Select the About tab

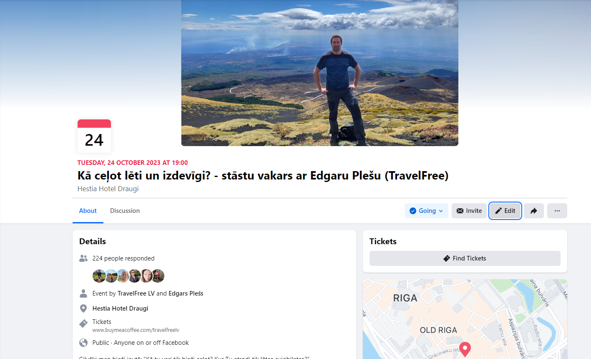coord(88,211)
